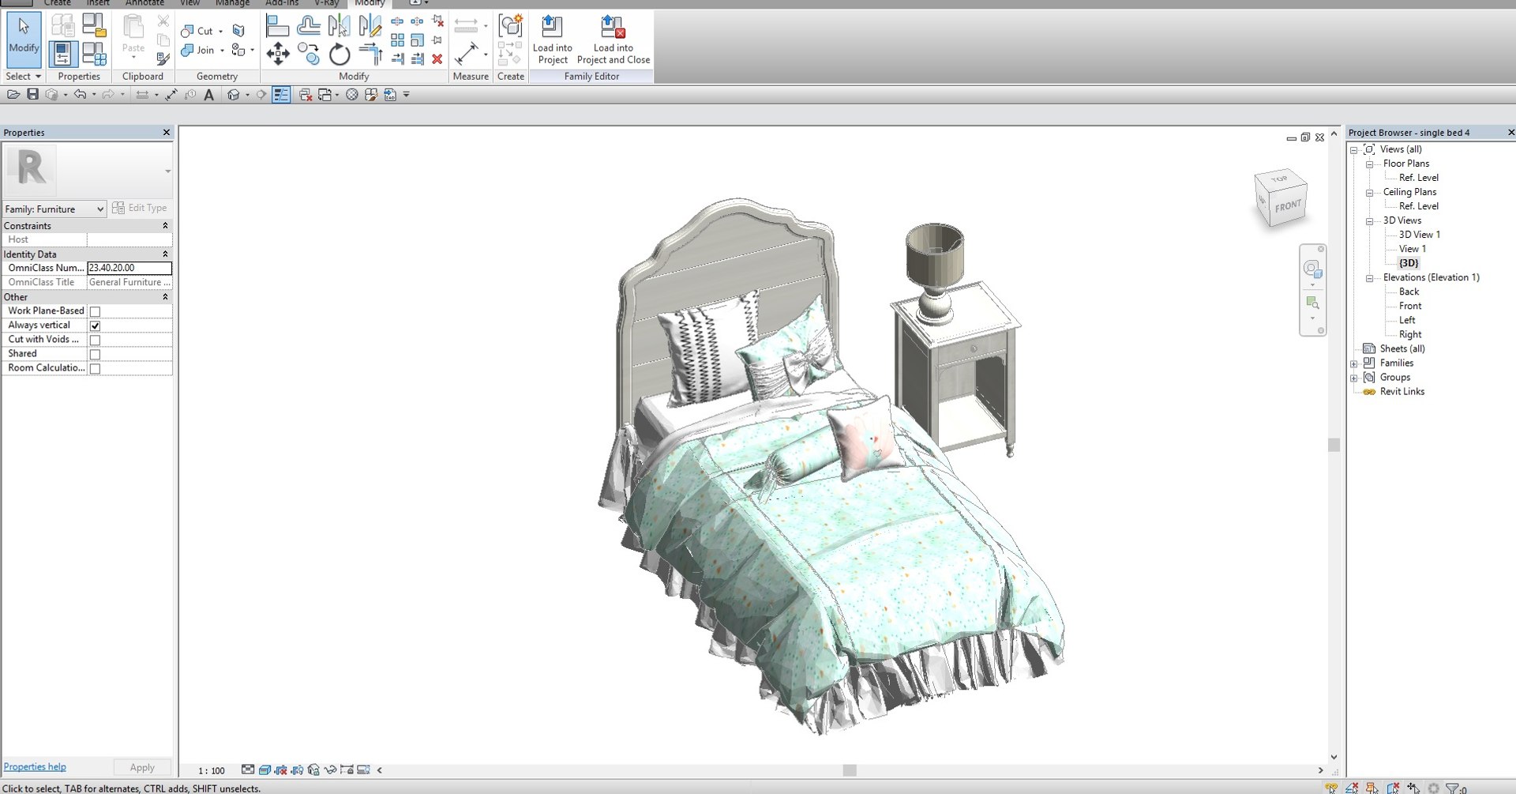Collapse the Constraints section in Properties
Image resolution: width=1516 pixels, height=794 pixels.
click(165, 225)
